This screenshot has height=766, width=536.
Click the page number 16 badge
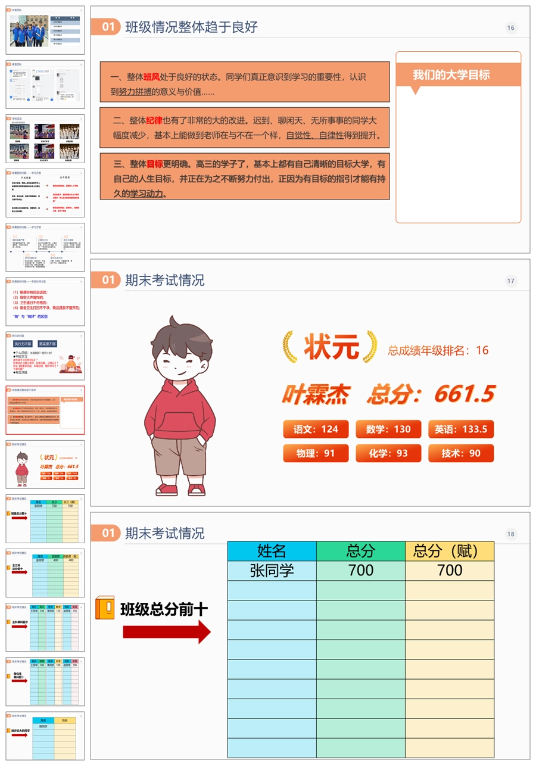[510, 28]
